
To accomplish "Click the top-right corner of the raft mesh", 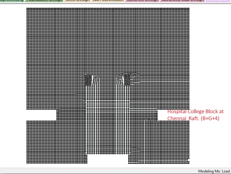I will pos(189,8).
